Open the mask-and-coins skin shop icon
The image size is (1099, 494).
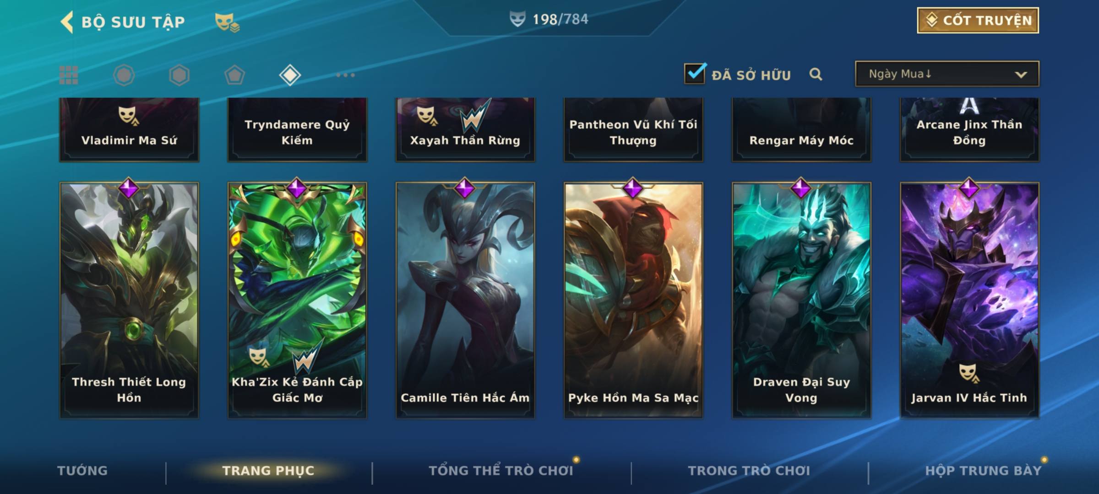point(227,22)
